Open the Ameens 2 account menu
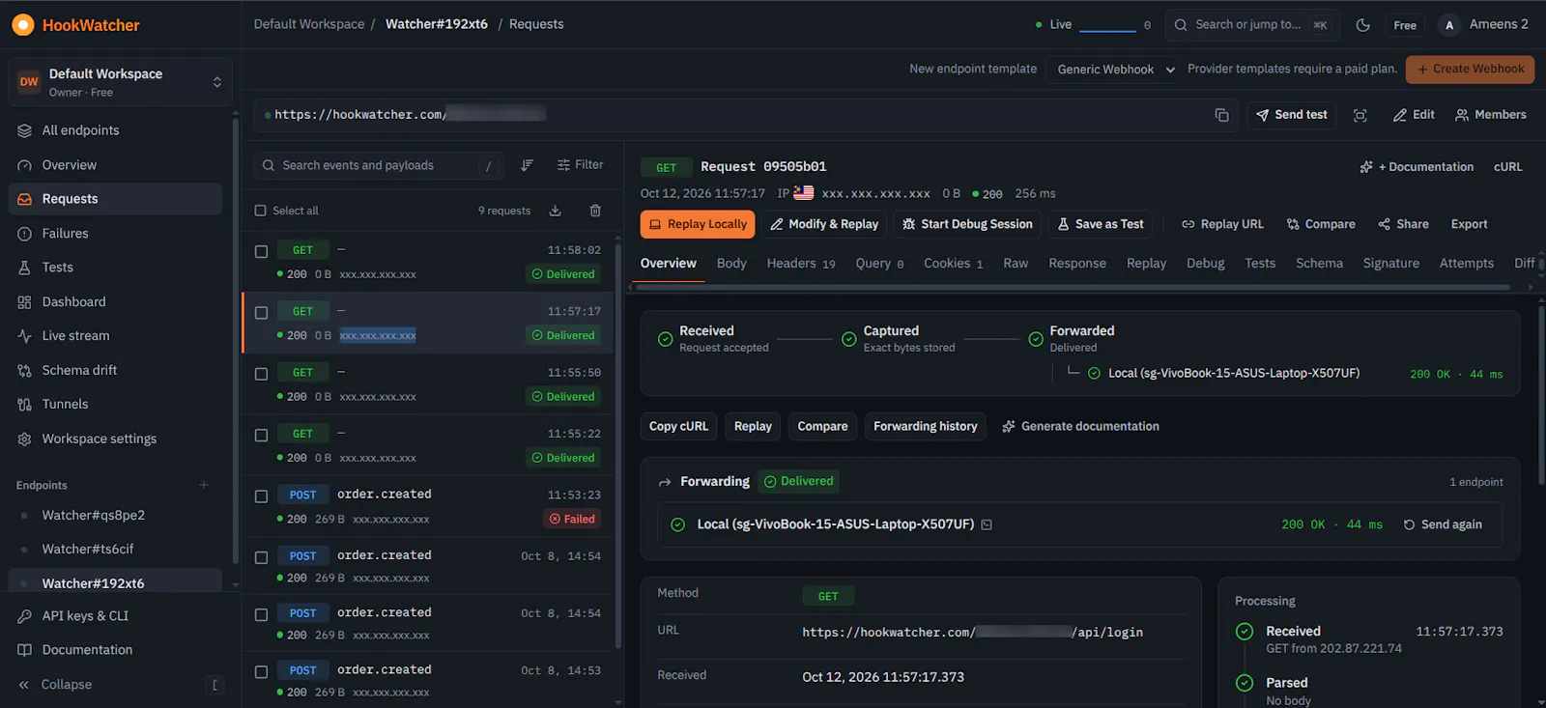 [x=1484, y=25]
